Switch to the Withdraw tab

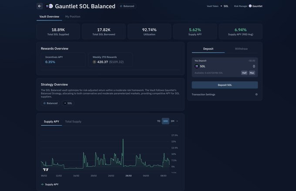click(x=241, y=49)
